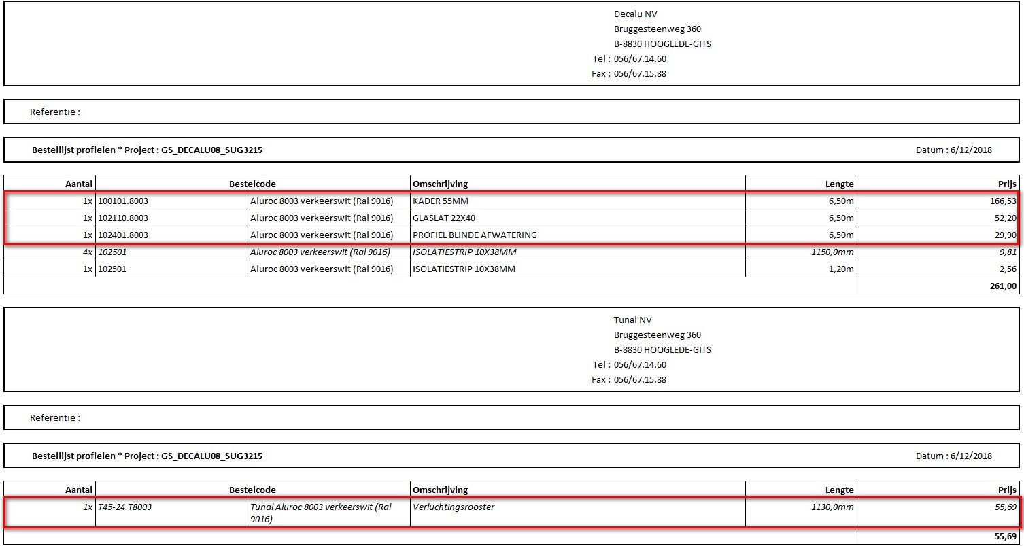Select the bold total 55,69 below the Tunal table
Viewport: 1024px width, 546px height.
1006,537
